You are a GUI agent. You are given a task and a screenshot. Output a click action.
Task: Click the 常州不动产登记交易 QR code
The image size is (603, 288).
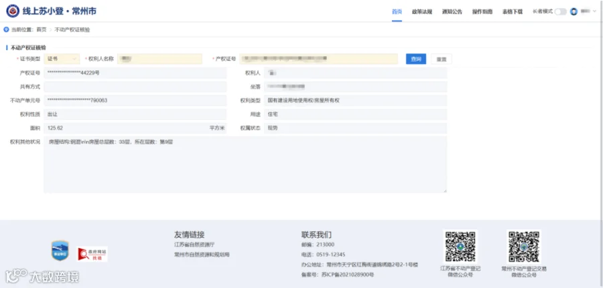point(524,247)
